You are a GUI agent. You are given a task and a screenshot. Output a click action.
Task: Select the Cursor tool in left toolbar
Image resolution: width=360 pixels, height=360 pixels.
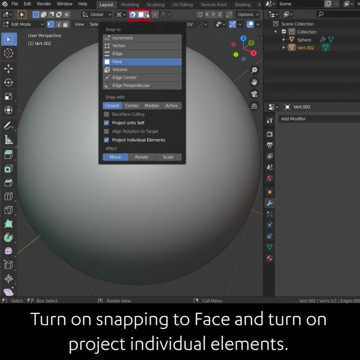click(x=8, y=53)
